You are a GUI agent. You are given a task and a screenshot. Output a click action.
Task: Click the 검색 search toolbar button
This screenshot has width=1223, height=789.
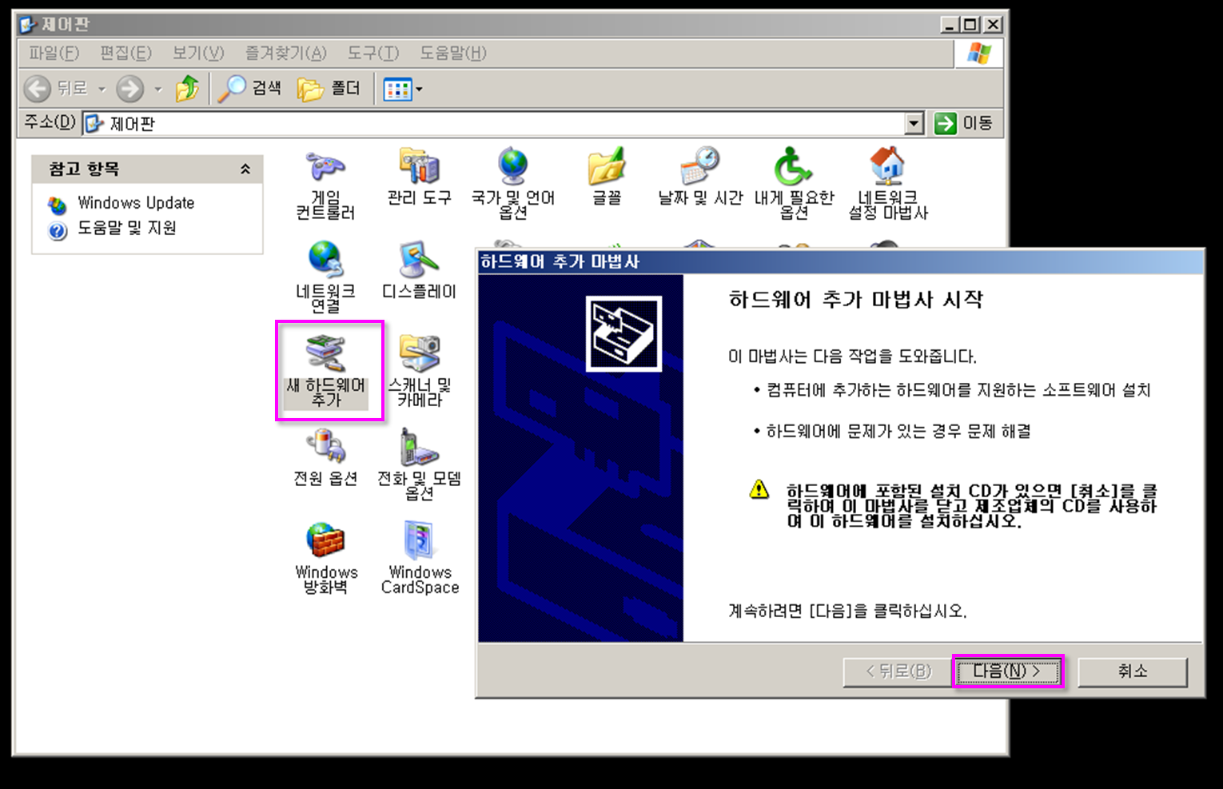[x=250, y=88]
